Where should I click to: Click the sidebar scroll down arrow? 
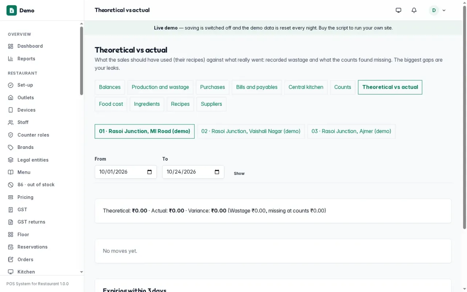point(81,272)
